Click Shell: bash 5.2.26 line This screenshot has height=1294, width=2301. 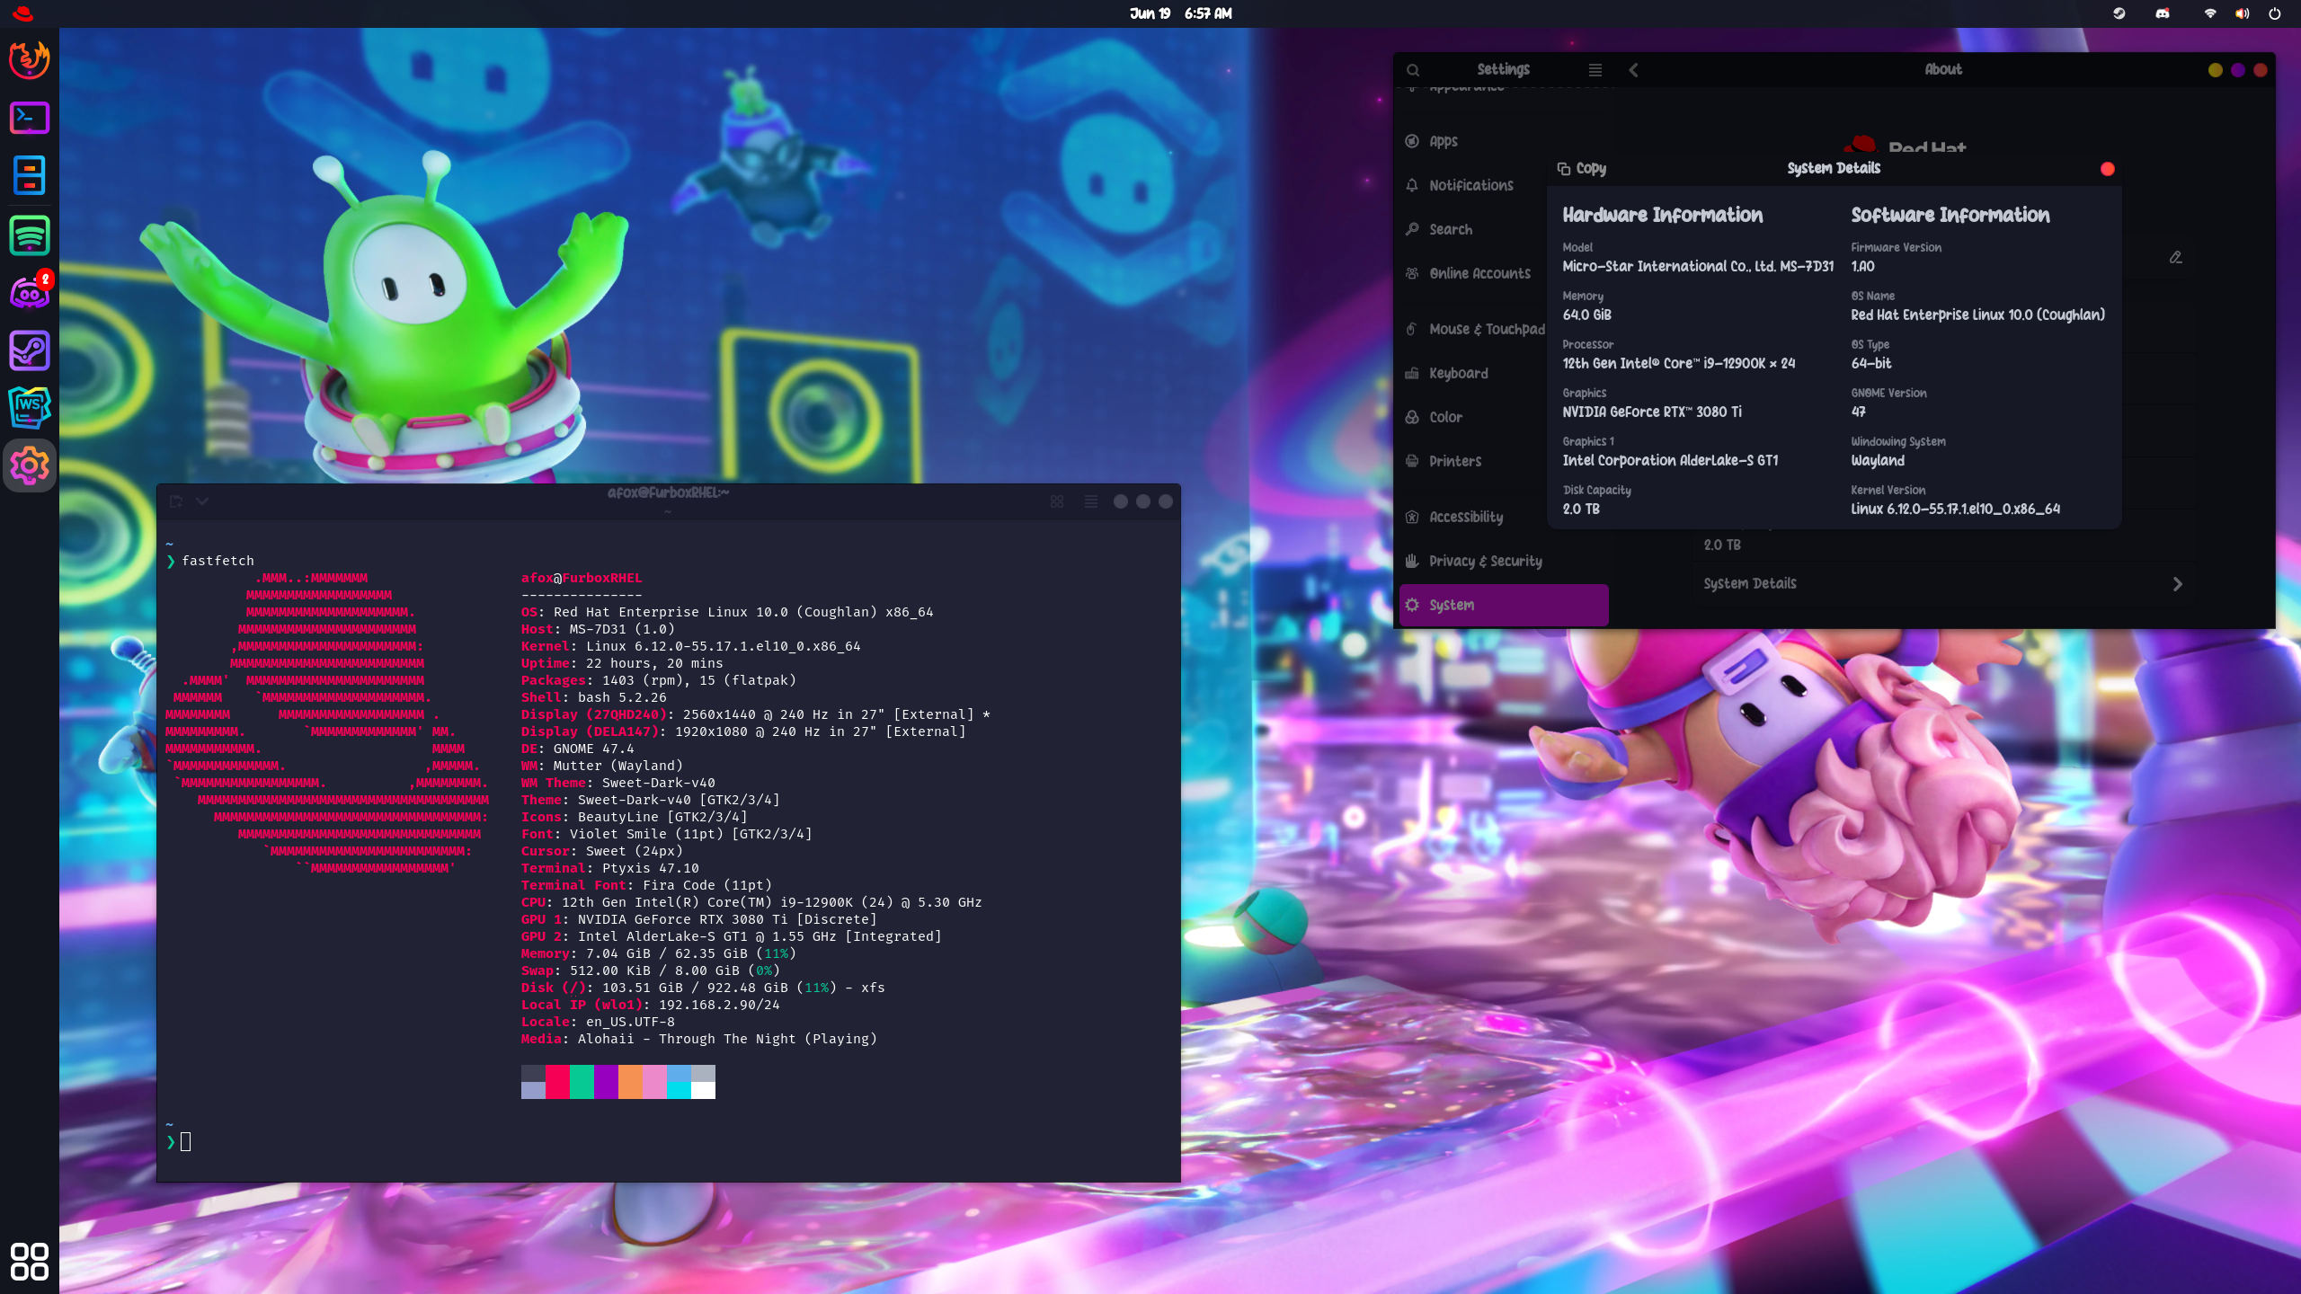coord(594,697)
